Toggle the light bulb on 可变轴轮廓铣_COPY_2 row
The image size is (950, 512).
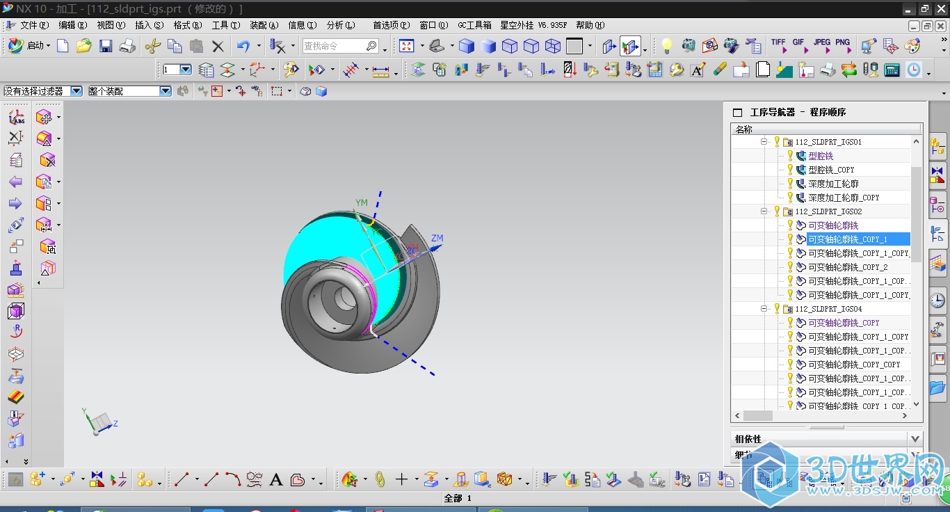(790, 267)
